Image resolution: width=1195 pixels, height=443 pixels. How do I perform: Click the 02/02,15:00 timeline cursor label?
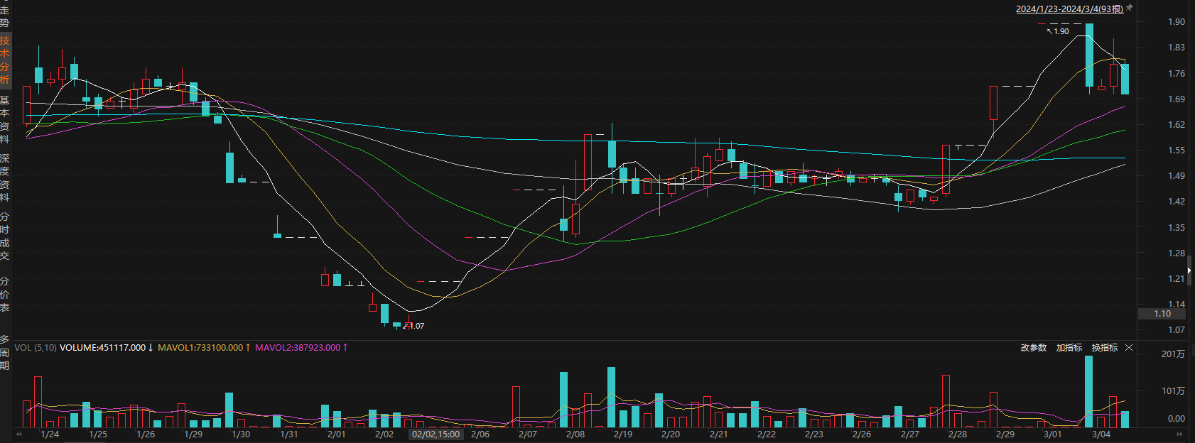[436, 434]
